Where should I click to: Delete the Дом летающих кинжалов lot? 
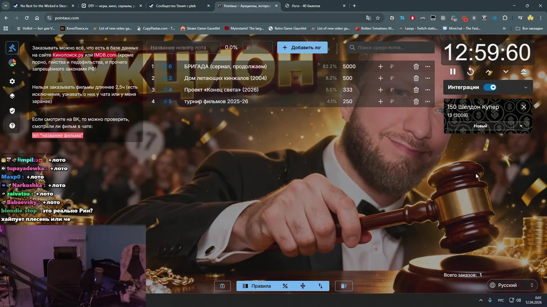(416, 78)
